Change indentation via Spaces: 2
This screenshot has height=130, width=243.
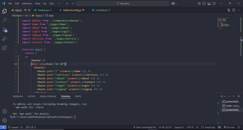179,127
